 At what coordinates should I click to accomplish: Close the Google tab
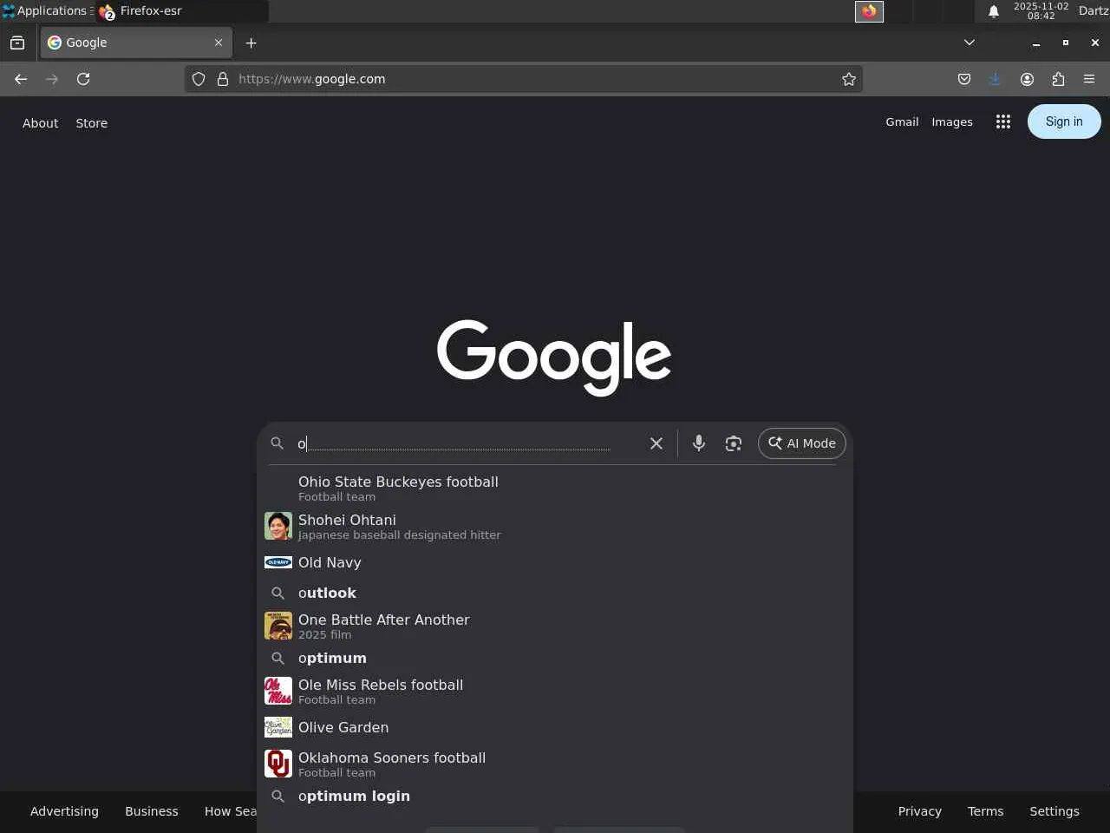pos(219,43)
